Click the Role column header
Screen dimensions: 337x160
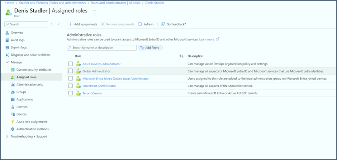pyautogui.click(x=78, y=56)
